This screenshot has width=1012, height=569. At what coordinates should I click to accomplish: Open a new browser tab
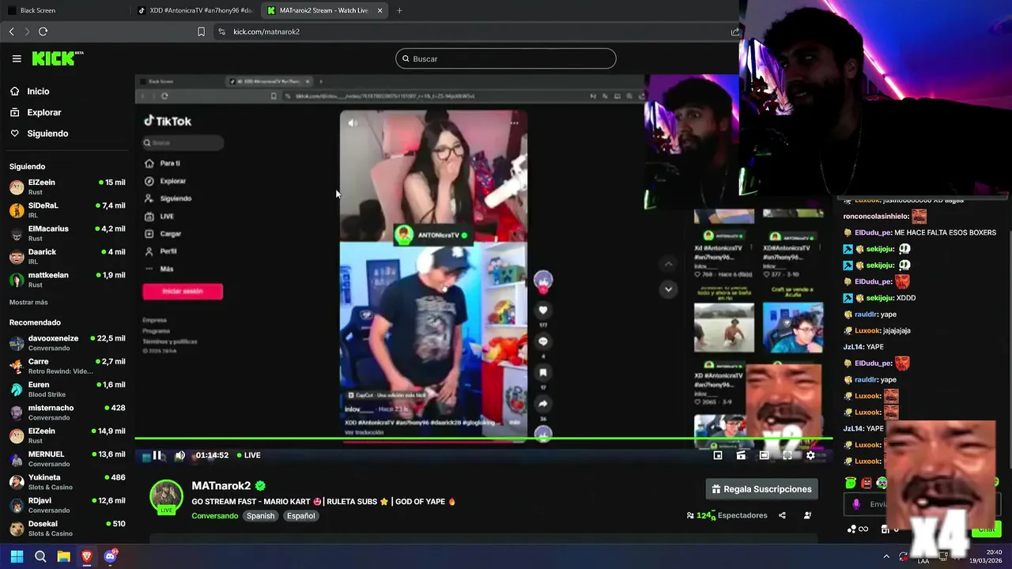[399, 10]
